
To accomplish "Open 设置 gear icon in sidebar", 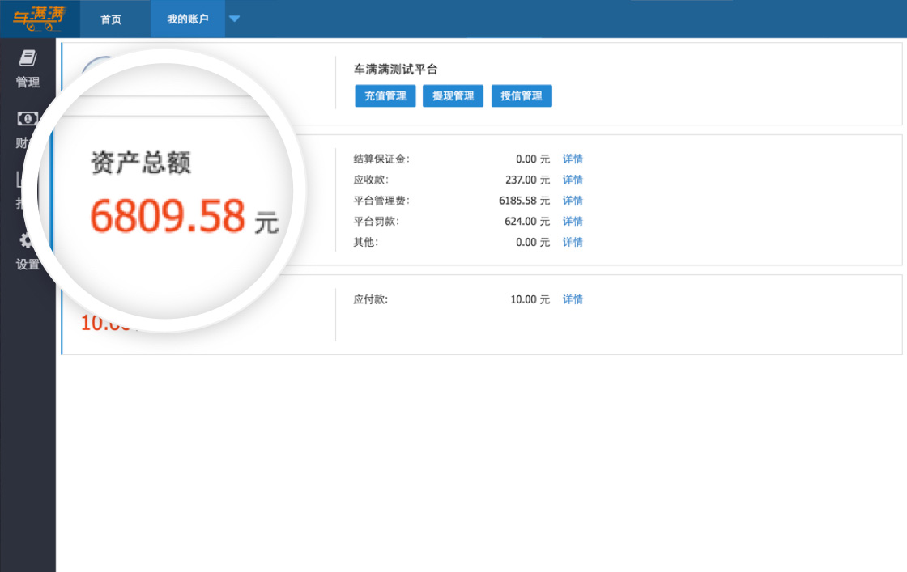I will click(x=27, y=241).
